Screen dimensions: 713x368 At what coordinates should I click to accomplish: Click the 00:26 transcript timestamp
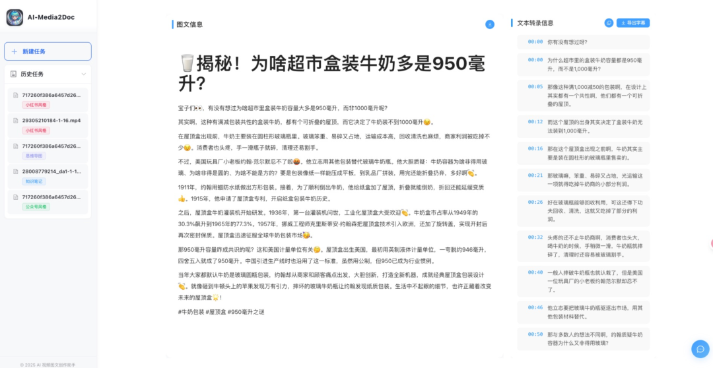coord(535,202)
